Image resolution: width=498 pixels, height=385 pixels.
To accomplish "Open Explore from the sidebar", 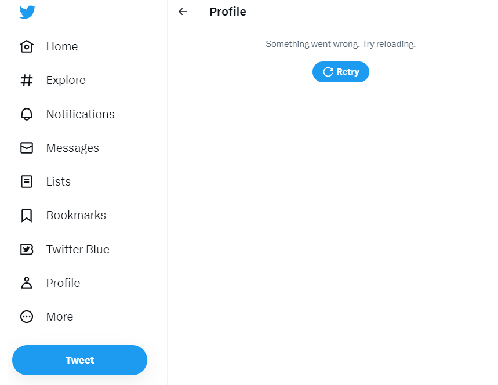I will [x=66, y=80].
